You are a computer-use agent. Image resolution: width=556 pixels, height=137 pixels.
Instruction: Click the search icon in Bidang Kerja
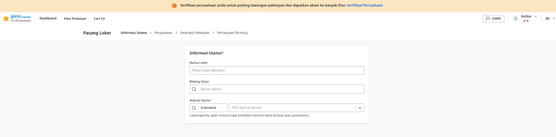pos(194,89)
